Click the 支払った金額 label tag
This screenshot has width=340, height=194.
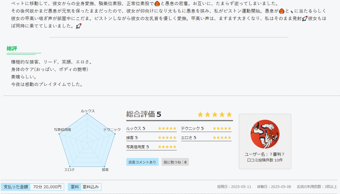click(x=16, y=187)
